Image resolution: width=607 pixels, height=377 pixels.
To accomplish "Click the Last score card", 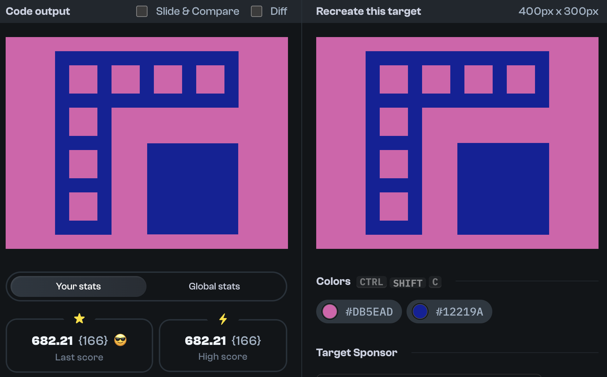I will click(x=79, y=346).
